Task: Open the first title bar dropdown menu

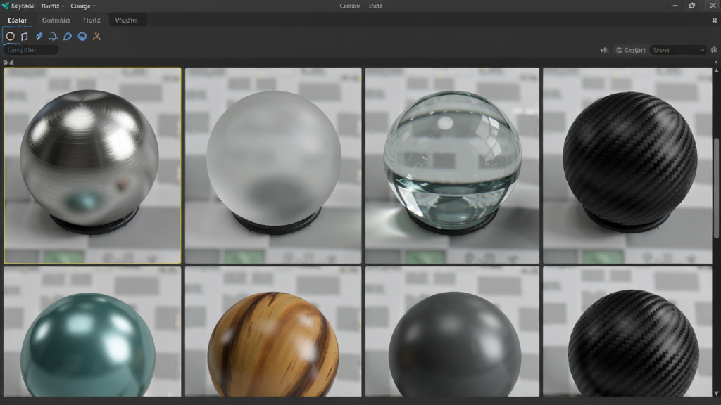Action: tap(52, 6)
